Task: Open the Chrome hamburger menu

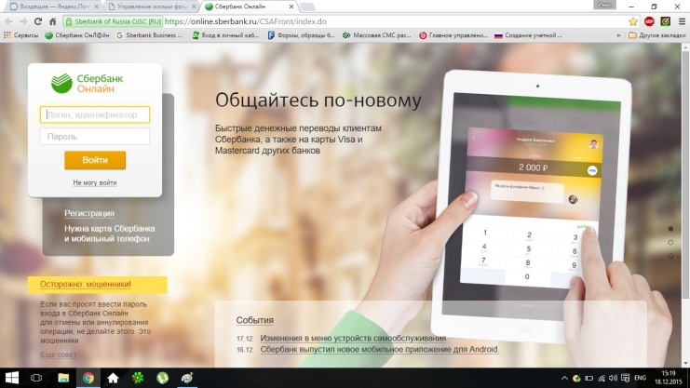Action: pyautogui.click(x=680, y=20)
